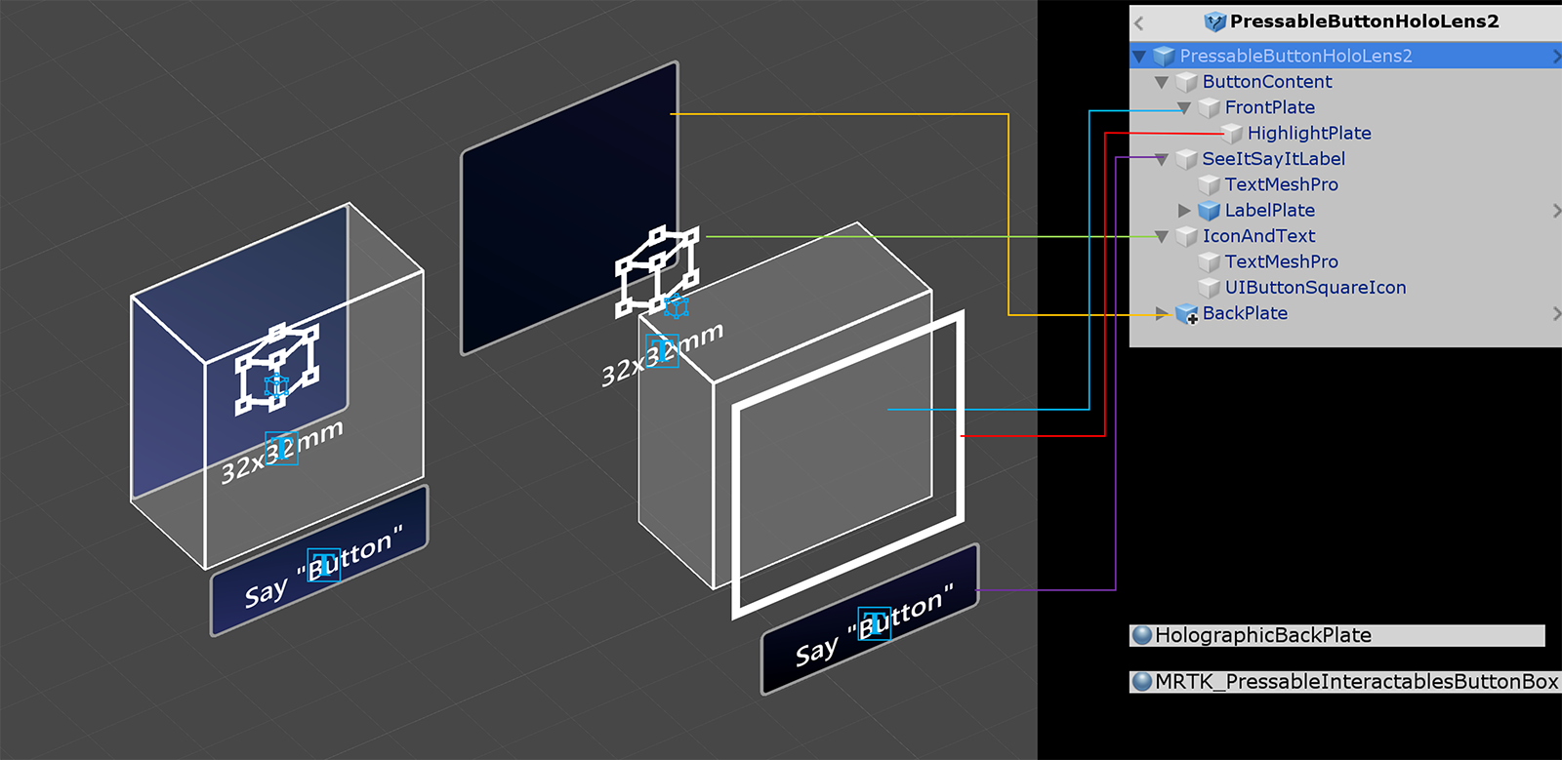Click the right Say "Button" label plate
The image size is (1562, 760).
pyautogui.click(x=870, y=620)
